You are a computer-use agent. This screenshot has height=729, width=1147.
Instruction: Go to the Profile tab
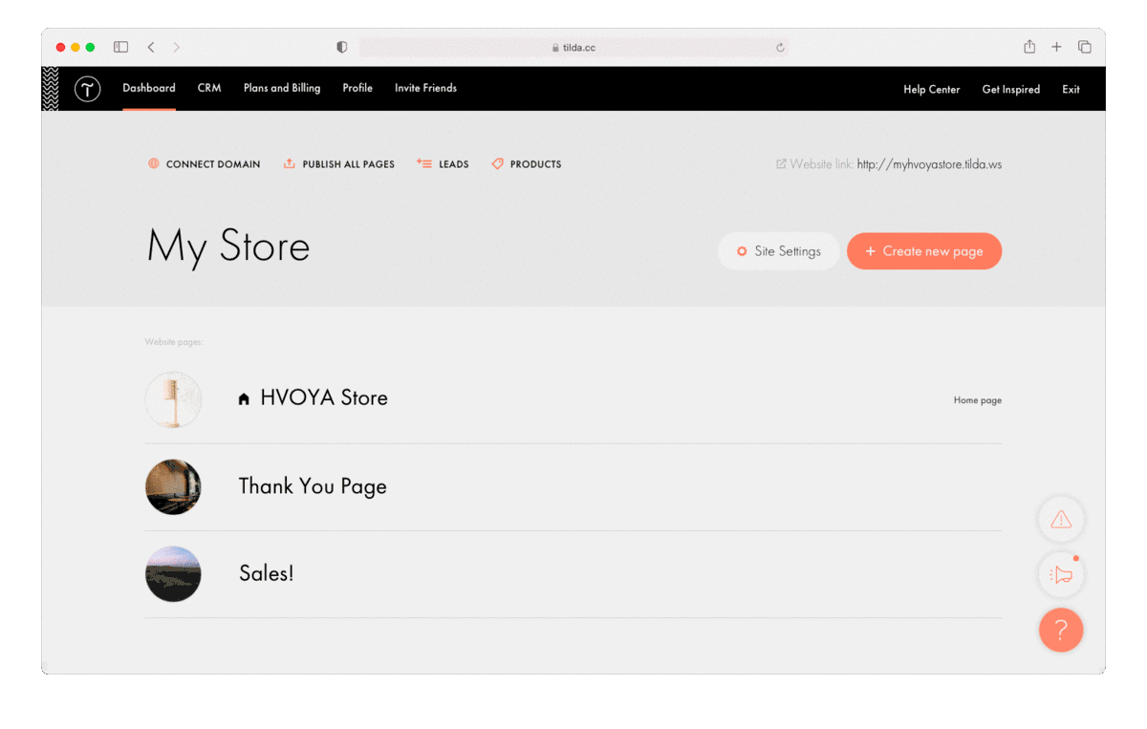[357, 88]
